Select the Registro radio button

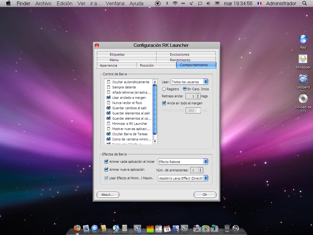[x=164, y=89]
